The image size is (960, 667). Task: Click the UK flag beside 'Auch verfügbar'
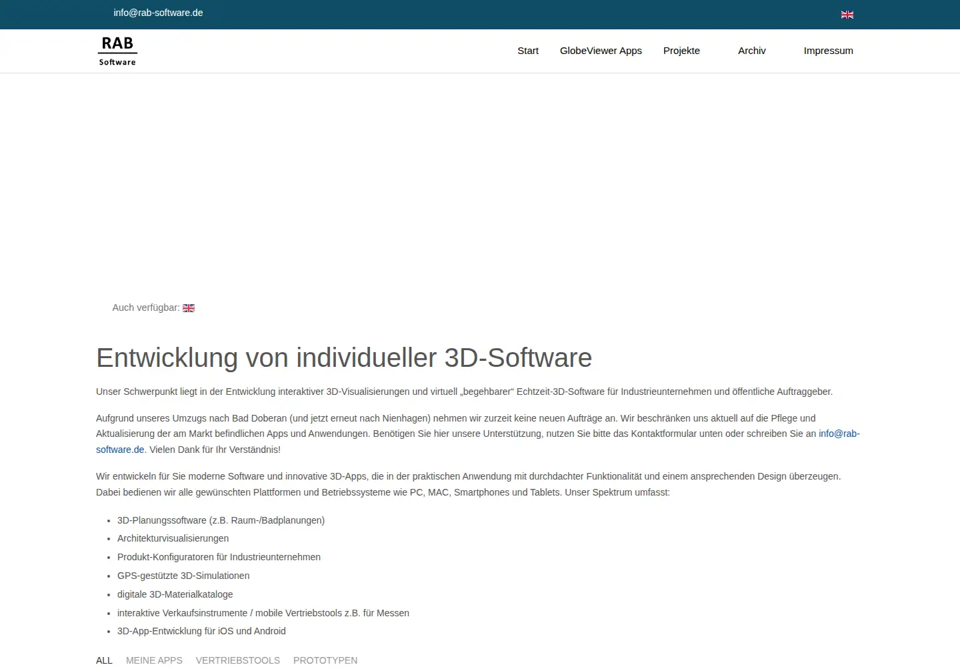[x=189, y=308]
